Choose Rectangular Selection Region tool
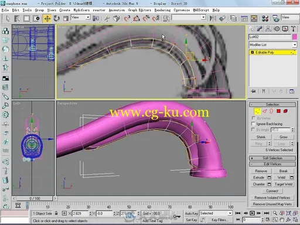 (26, 19)
